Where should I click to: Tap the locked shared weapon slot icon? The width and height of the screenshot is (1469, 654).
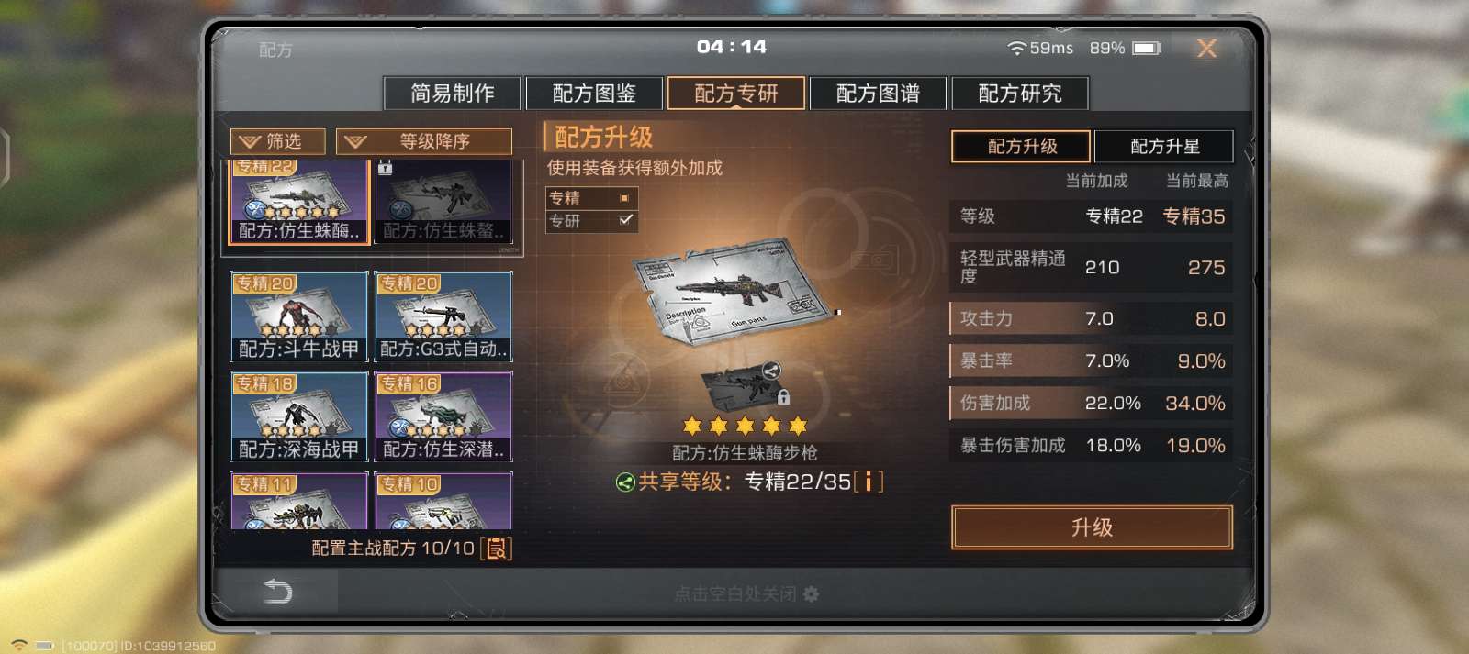click(x=745, y=388)
